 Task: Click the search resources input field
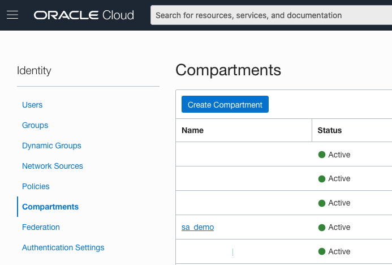pyautogui.click(x=272, y=15)
